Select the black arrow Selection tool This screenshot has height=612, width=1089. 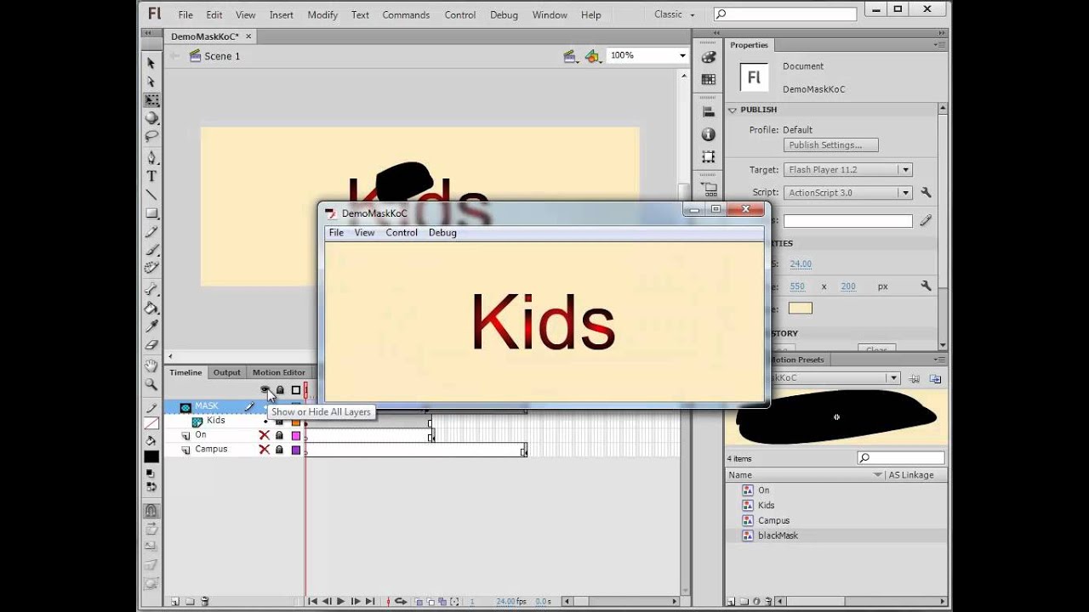tap(151, 63)
